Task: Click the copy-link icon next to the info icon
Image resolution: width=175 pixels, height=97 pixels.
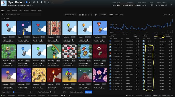Action: (38, 2)
